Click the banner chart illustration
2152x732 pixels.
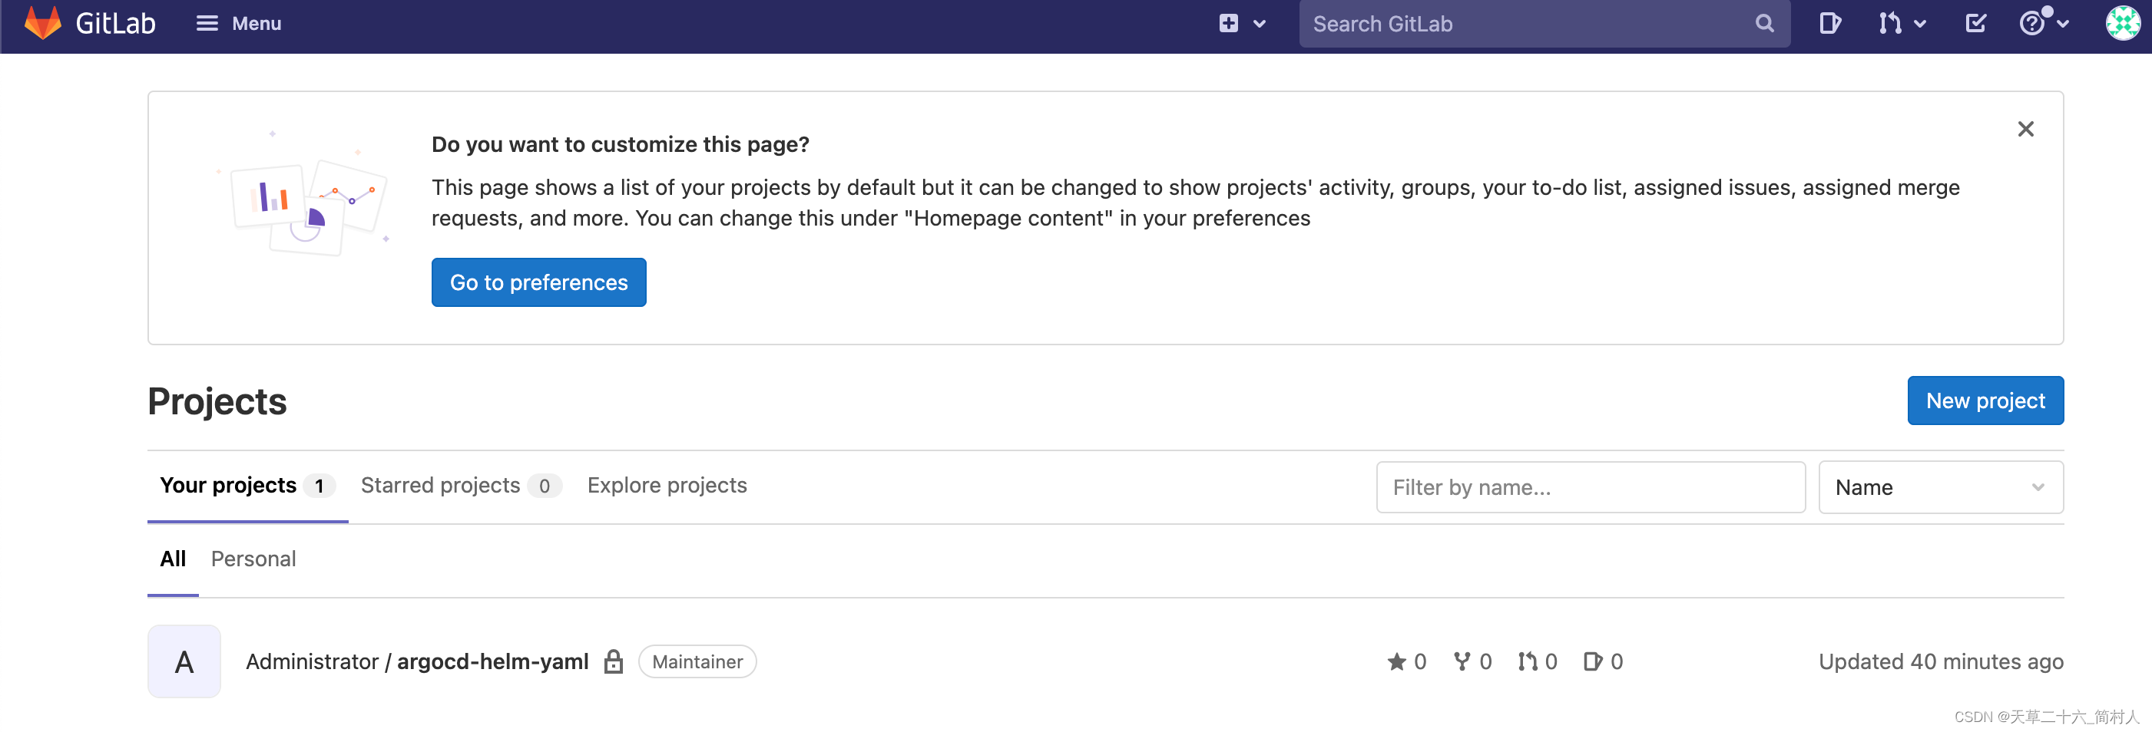[304, 194]
